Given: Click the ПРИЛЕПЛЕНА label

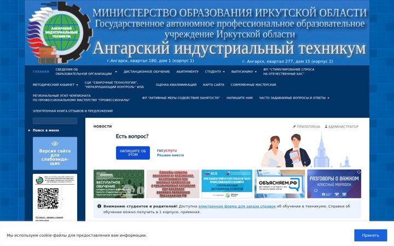Looking at the screenshot, I should click(308, 127).
